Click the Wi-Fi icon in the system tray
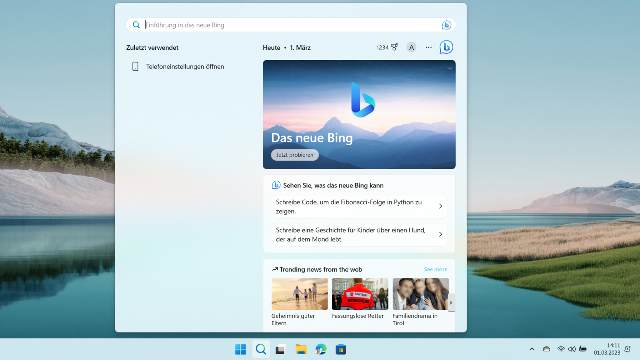The width and height of the screenshot is (640, 360). [561, 349]
